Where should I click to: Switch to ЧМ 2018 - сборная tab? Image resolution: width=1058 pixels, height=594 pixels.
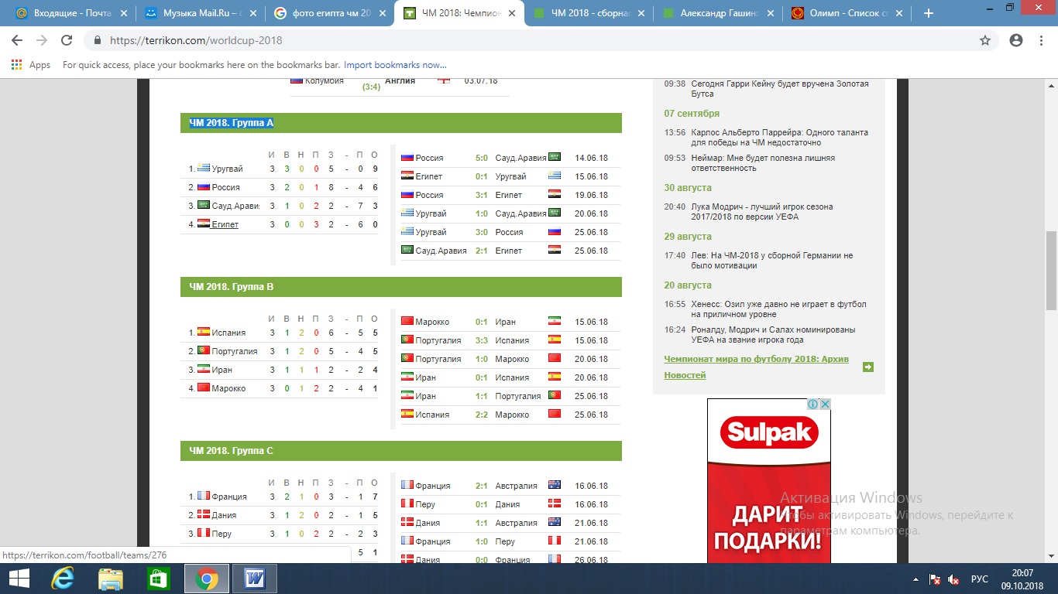587,13
